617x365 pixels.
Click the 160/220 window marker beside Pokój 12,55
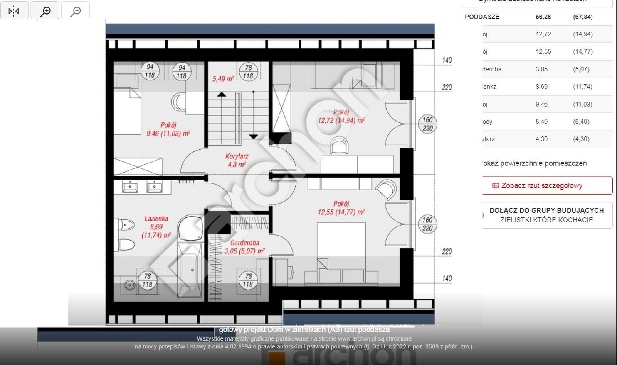(427, 224)
